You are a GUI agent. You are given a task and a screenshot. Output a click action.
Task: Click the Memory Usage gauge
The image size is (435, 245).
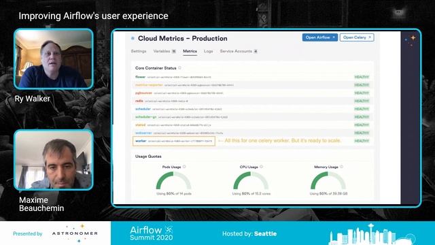point(328,180)
